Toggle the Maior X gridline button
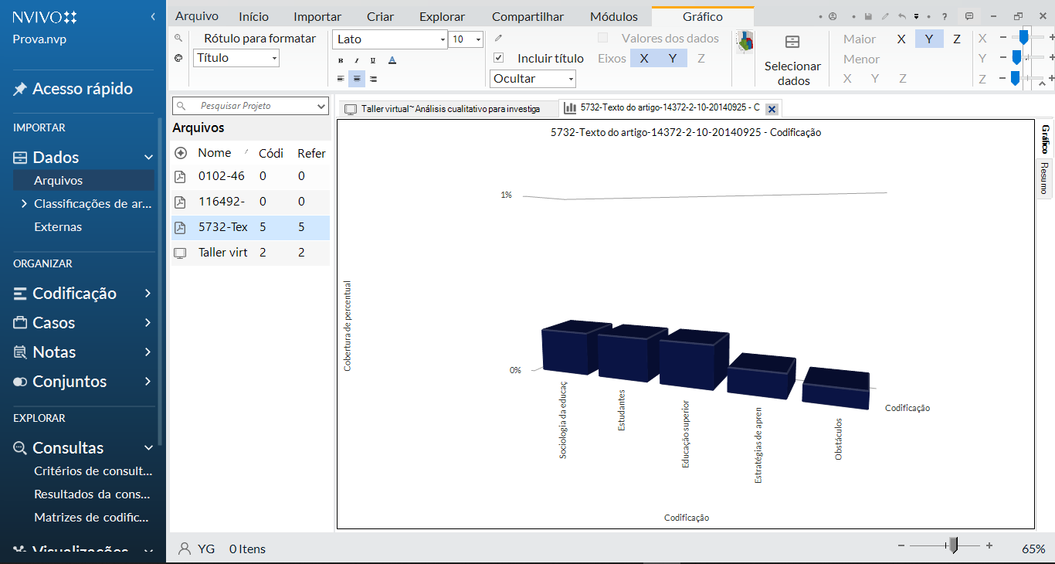1055x564 pixels. tap(901, 39)
